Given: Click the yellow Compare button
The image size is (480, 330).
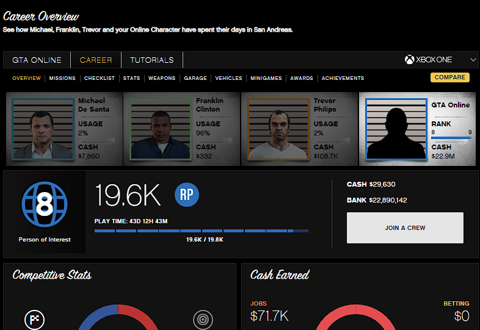Looking at the screenshot, I should pyautogui.click(x=449, y=77).
